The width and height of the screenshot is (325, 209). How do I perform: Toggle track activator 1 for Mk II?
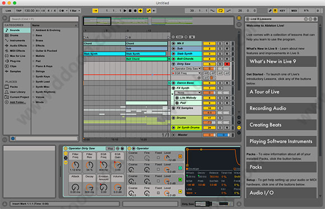(x=210, y=44)
